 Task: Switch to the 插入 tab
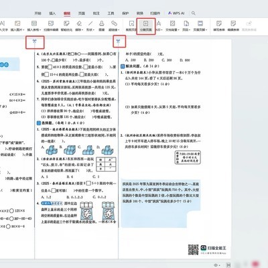[52, 13]
